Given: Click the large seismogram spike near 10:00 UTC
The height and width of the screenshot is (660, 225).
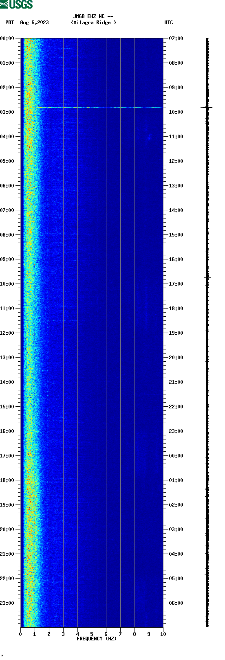Looking at the screenshot, I should [207, 107].
